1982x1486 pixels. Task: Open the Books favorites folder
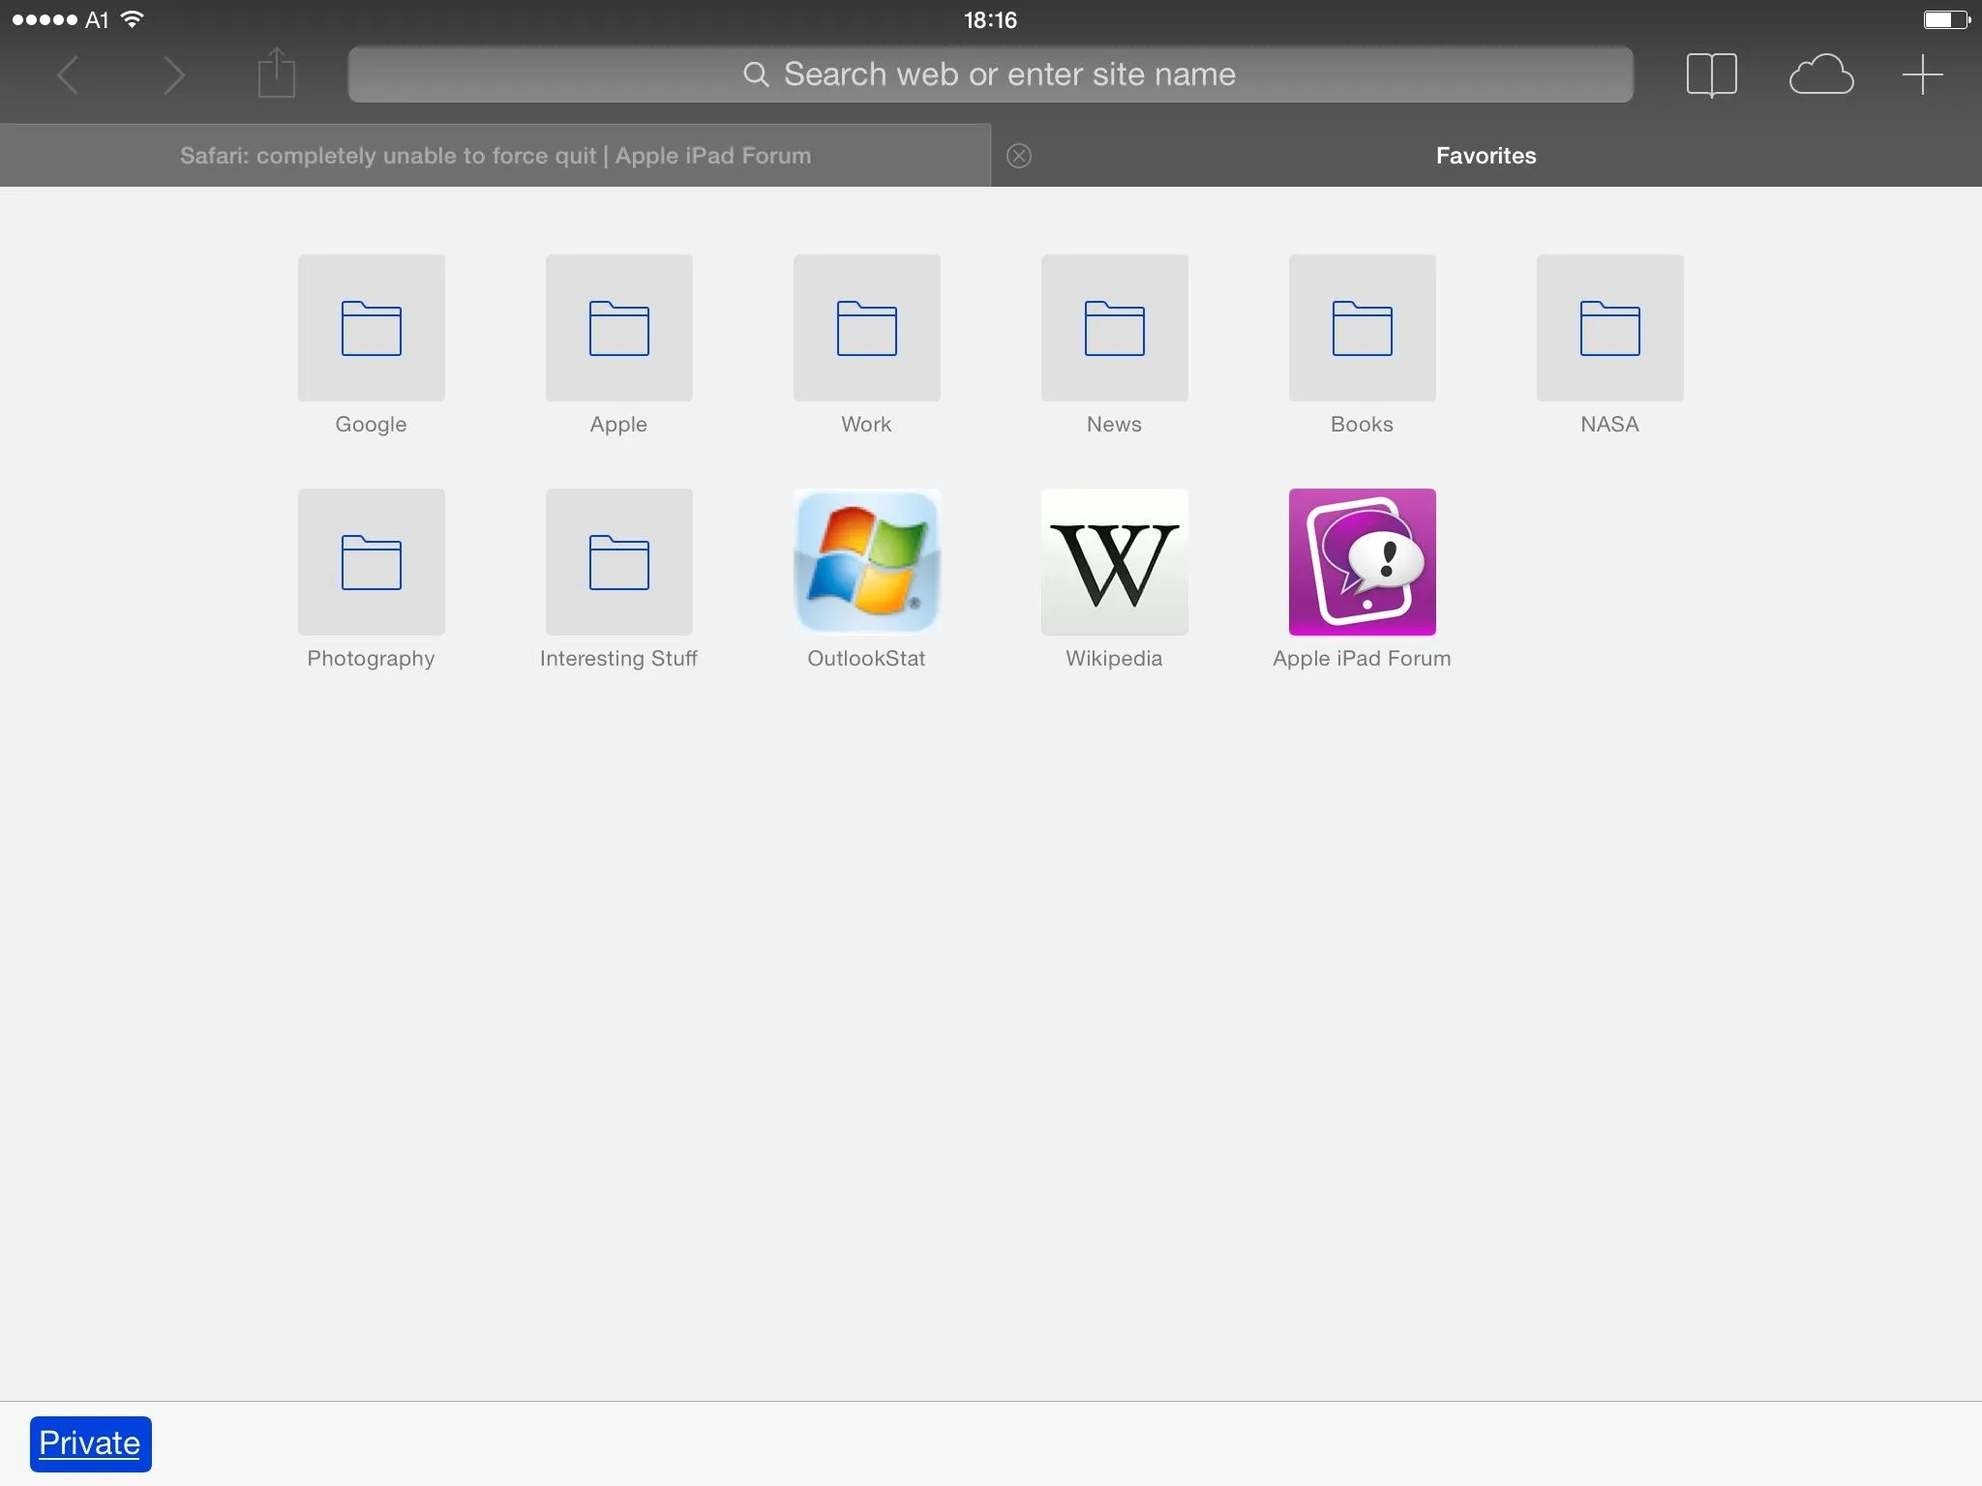tap(1362, 328)
